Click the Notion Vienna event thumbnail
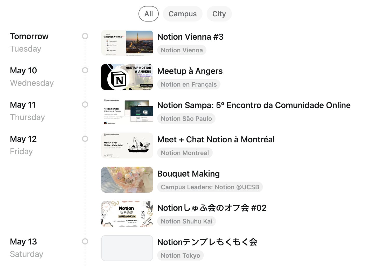The width and height of the screenshot is (375, 266). (x=127, y=43)
